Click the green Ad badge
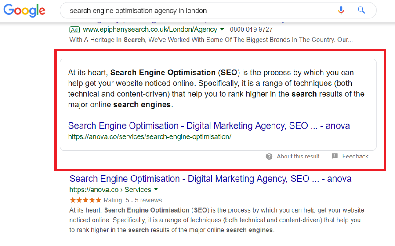The width and height of the screenshot is (395, 246). [x=74, y=30]
